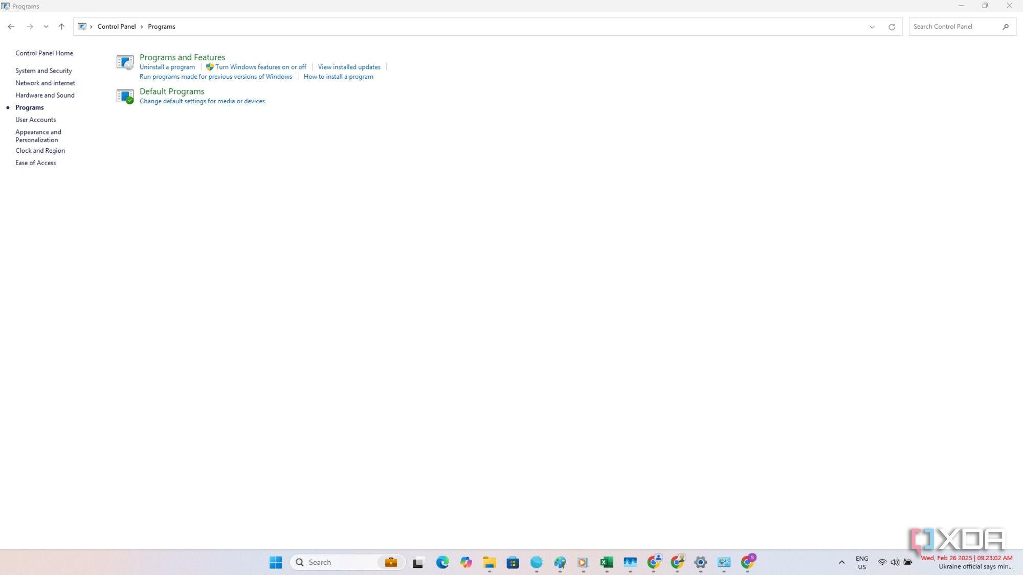Expand the breadcrumb chevron after Control Panel

tap(142, 27)
